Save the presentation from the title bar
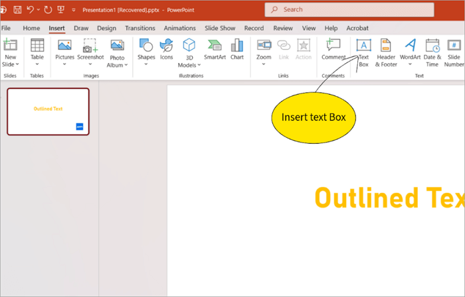 pos(17,10)
